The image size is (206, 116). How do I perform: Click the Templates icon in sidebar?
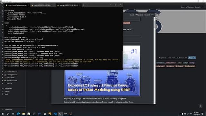click(3, 88)
